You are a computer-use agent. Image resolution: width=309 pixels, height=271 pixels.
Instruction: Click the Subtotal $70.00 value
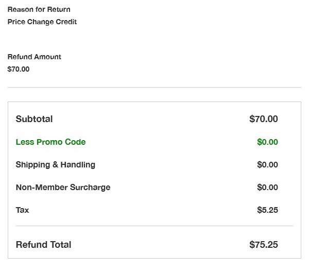[x=264, y=119]
